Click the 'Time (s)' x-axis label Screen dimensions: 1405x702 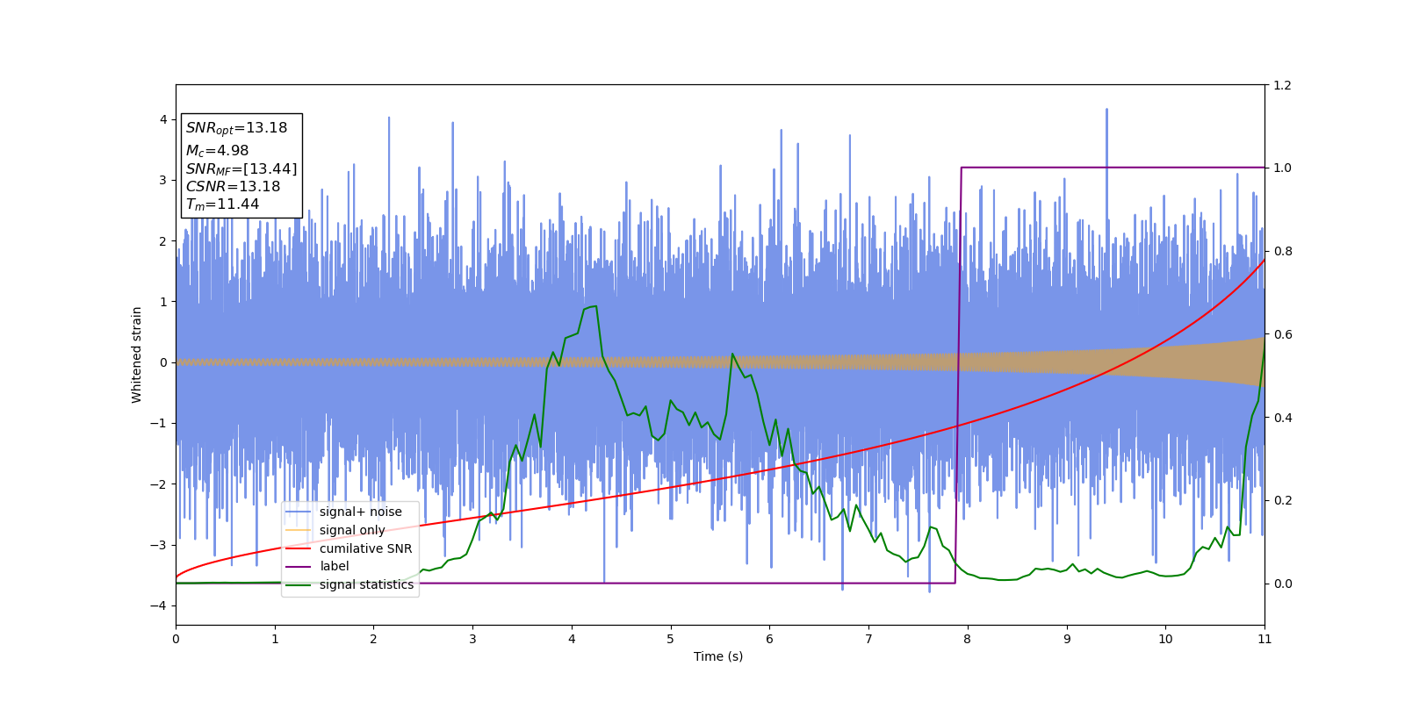[x=718, y=656]
